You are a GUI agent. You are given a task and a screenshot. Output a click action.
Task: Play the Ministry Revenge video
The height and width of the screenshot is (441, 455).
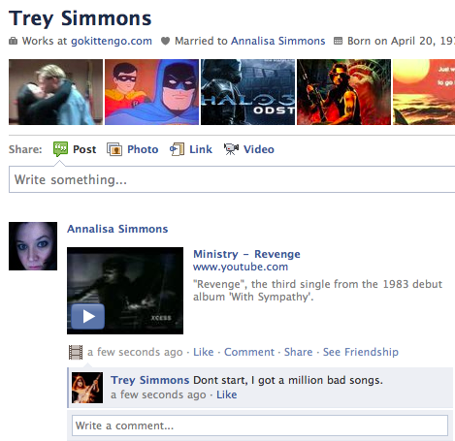88,316
